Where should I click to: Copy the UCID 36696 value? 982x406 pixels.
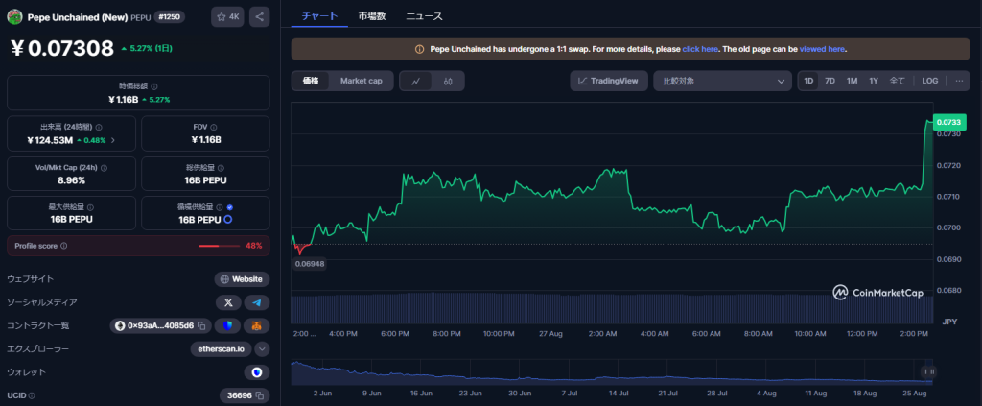pos(260,395)
